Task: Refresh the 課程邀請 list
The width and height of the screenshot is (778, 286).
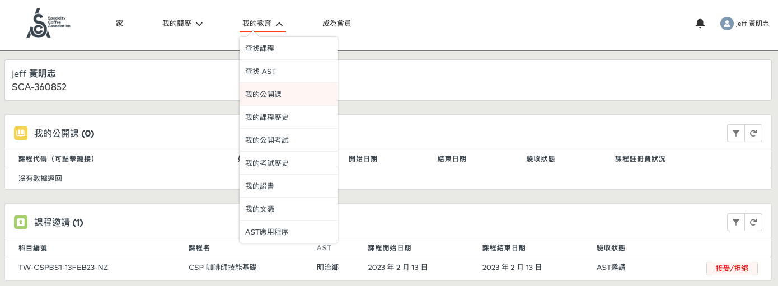Action: pos(753,222)
